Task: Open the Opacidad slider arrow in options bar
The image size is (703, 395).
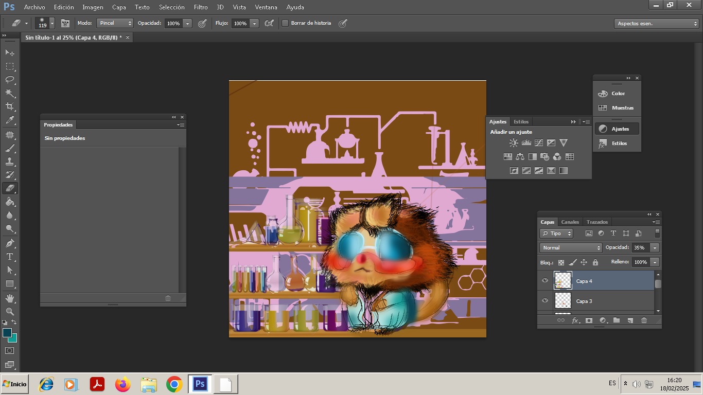Action: pos(187,23)
